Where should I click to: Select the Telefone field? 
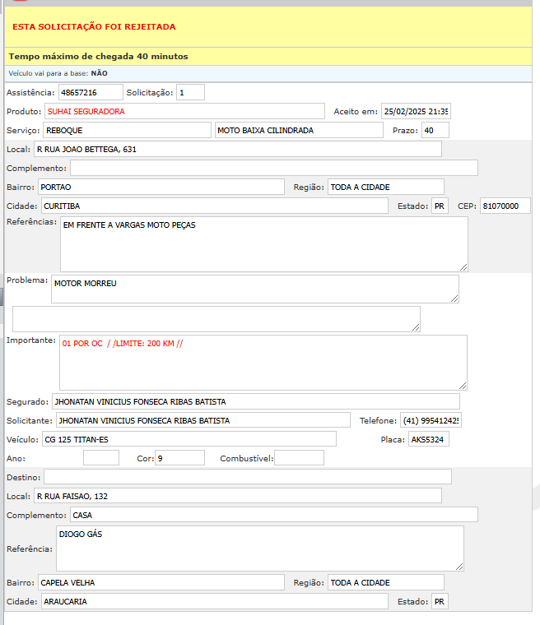pyautogui.click(x=431, y=420)
